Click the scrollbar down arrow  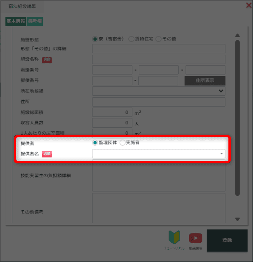coord(238,219)
